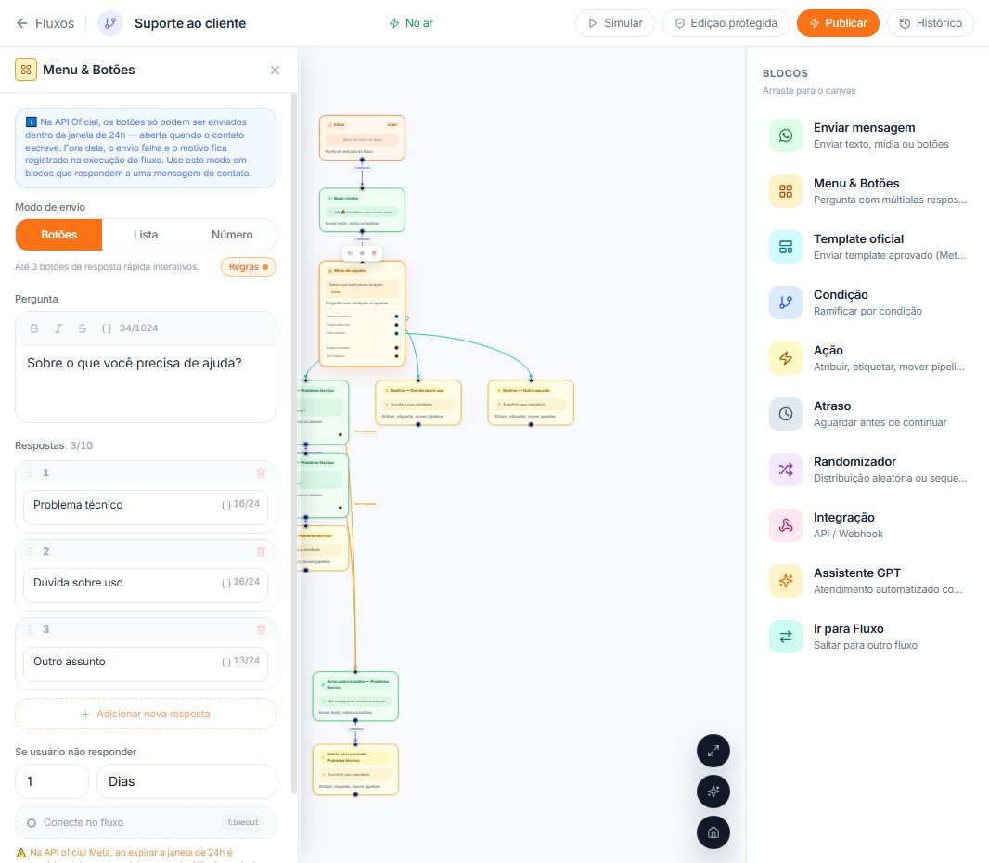Toggle Edição protegida mode
The width and height of the screenshot is (989, 863).
726,23
